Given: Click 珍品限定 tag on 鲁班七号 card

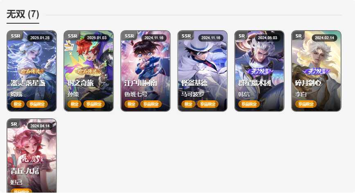Looking at the screenshot, I should pos(151,104).
